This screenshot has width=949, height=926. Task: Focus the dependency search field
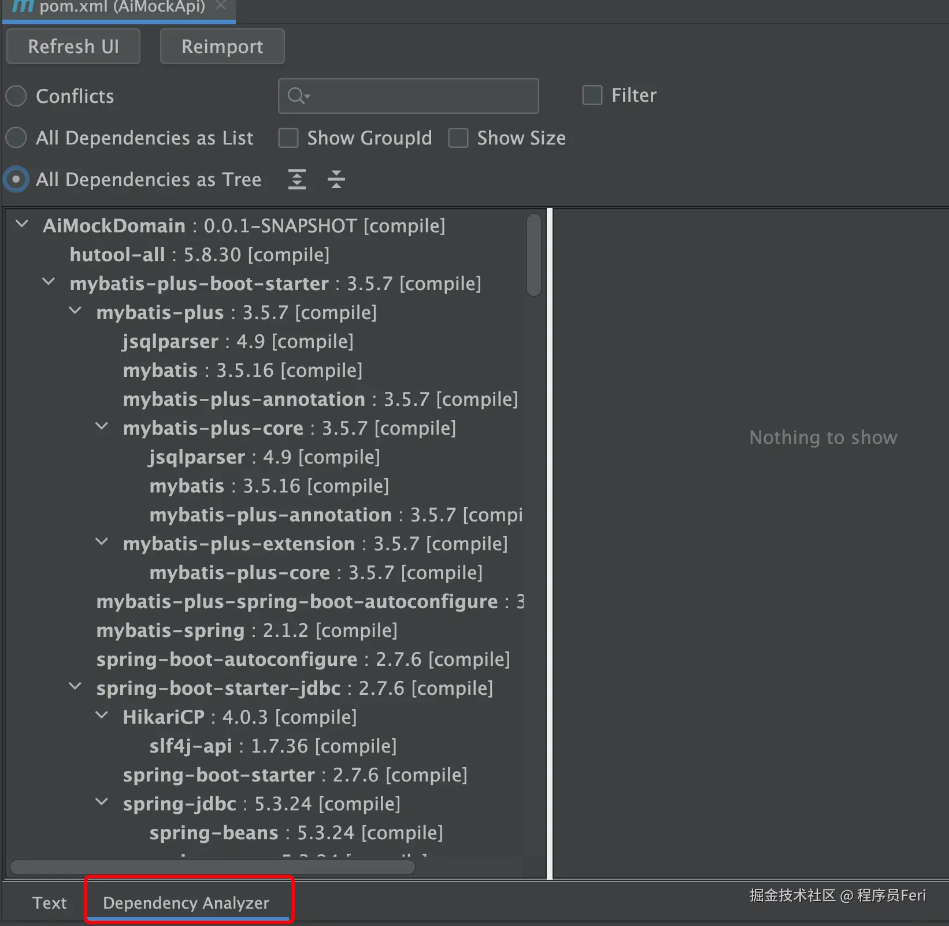409,96
